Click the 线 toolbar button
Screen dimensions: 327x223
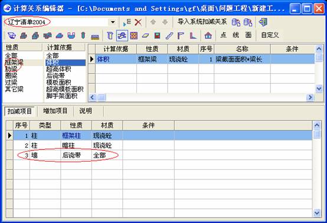(x=236, y=35)
